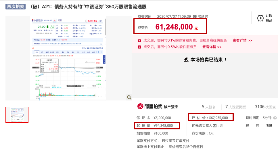Click the 再次拍卖 badge
Screen dimensions: 278x154
click(16, 7)
